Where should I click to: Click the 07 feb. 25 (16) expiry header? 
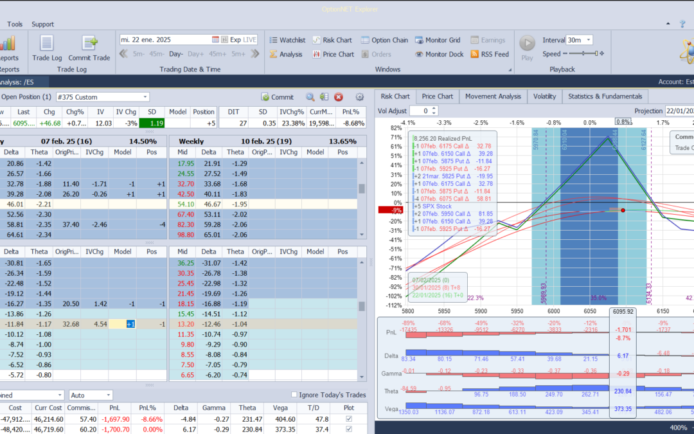click(x=82, y=141)
